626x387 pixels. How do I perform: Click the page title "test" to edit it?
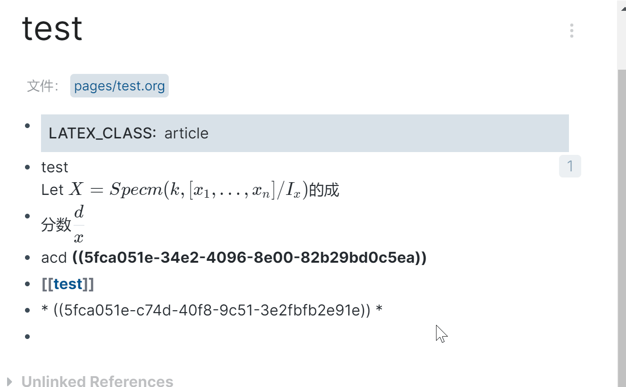pos(52,28)
